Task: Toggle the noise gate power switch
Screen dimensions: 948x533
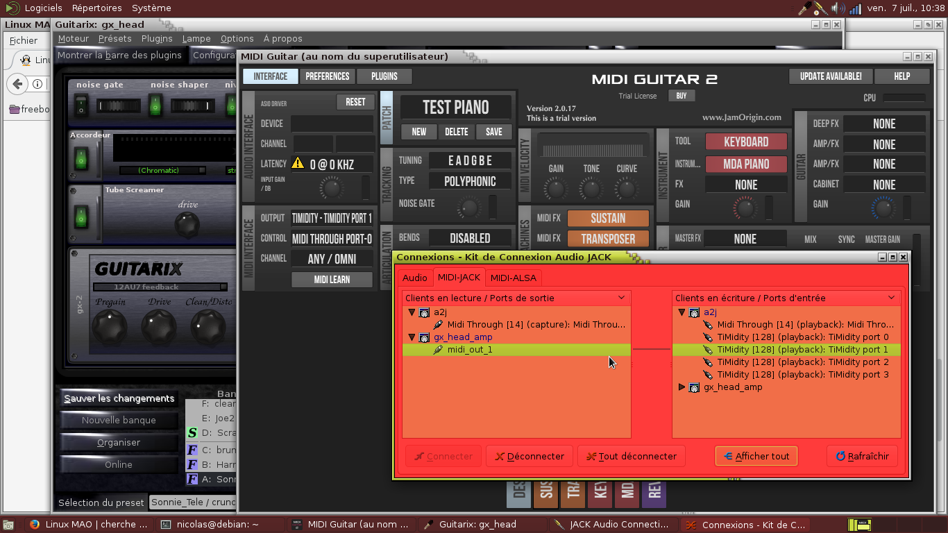Action: pyautogui.click(x=81, y=105)
